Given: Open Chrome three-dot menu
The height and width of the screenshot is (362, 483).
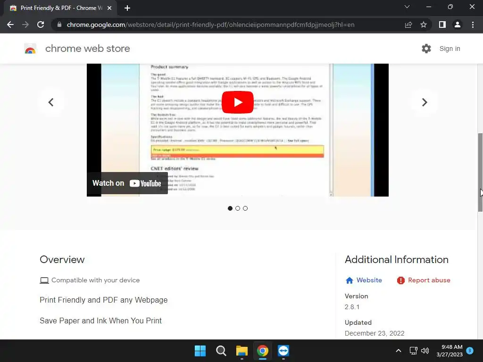Looking at the screenshot, I should (473, 25).
